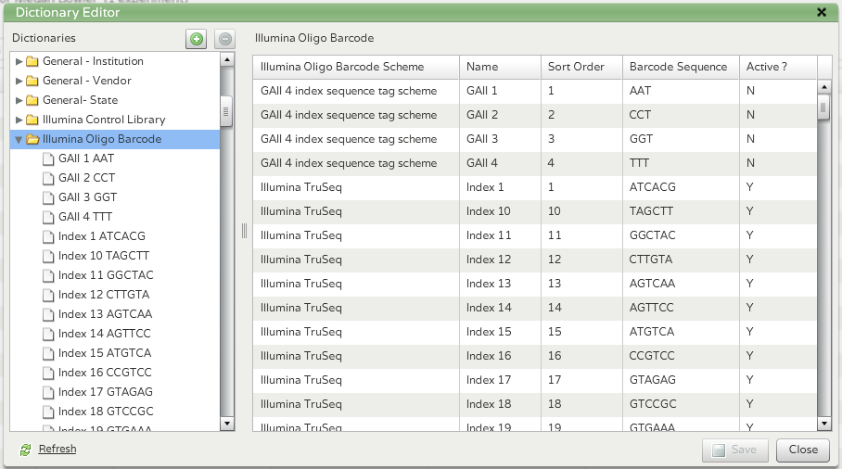This screenshot has height=469, width=842.
Task: Click the scheme cell in the GAII 4 row
Action: pyautogui.click(x=355, y=163)
